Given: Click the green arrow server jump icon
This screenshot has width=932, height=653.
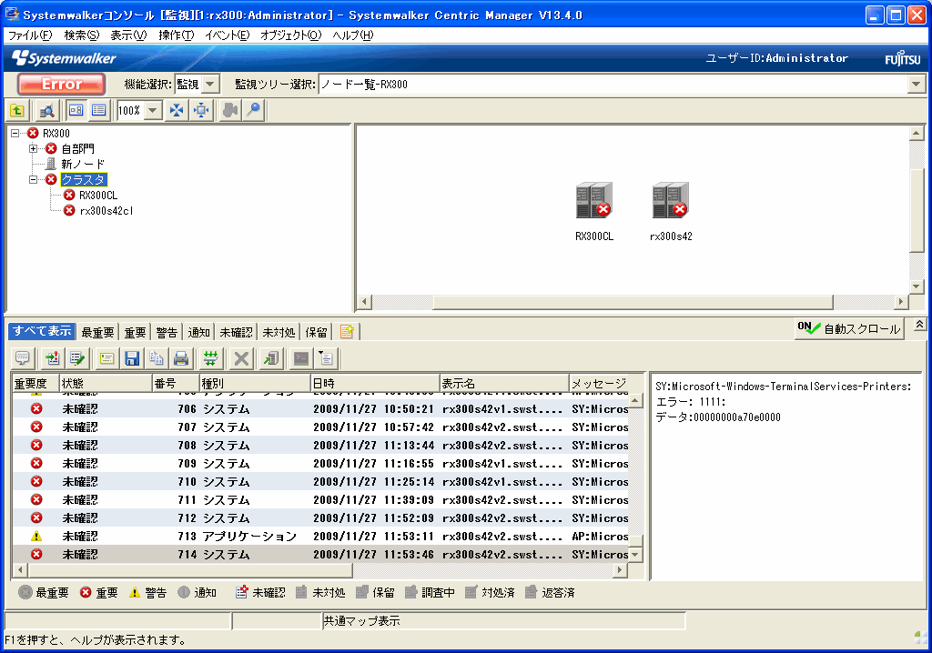Looking at the screenshot, I should pyautogui.click(x=271, y=358).
